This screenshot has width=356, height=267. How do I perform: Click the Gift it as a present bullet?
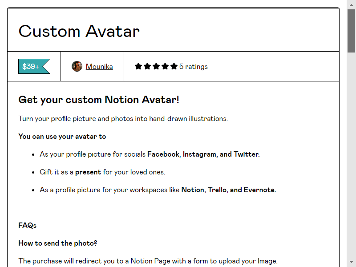pyautogui.click(x=102, y=172)
